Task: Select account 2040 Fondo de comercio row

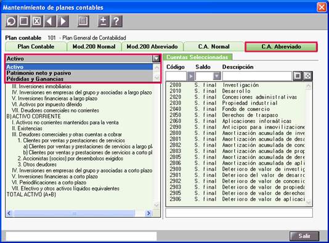Action: [235, 109]
